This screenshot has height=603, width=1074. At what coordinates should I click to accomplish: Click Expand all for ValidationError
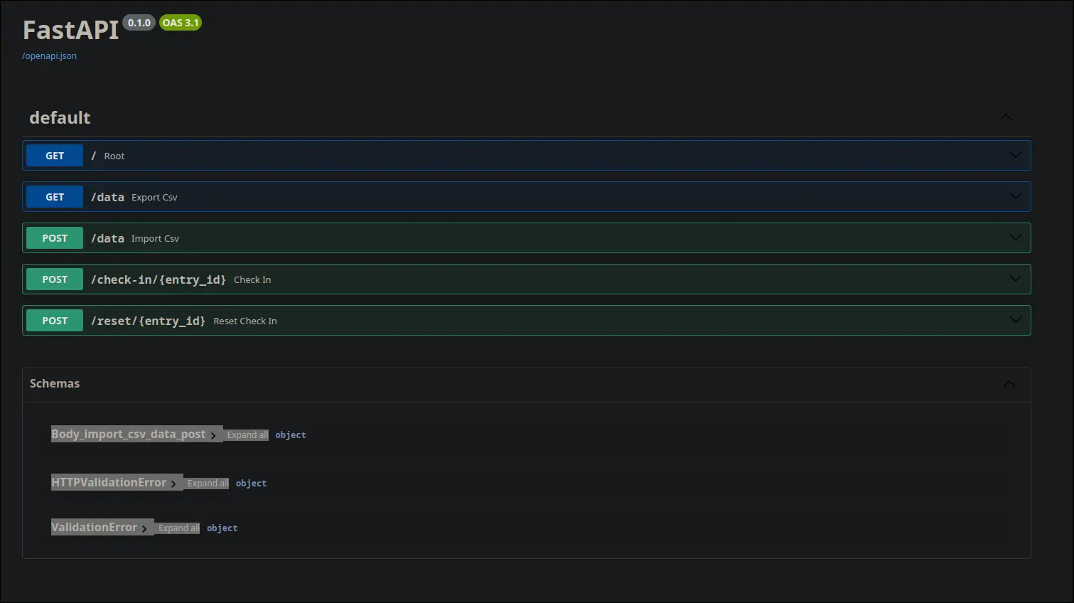pos(178,528)
